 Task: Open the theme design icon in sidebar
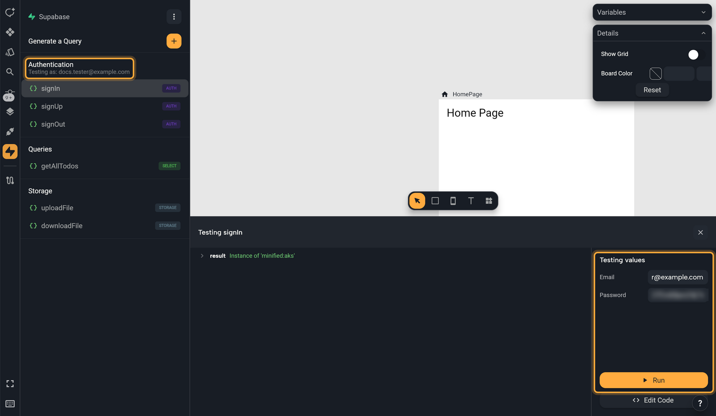[10, 52]
